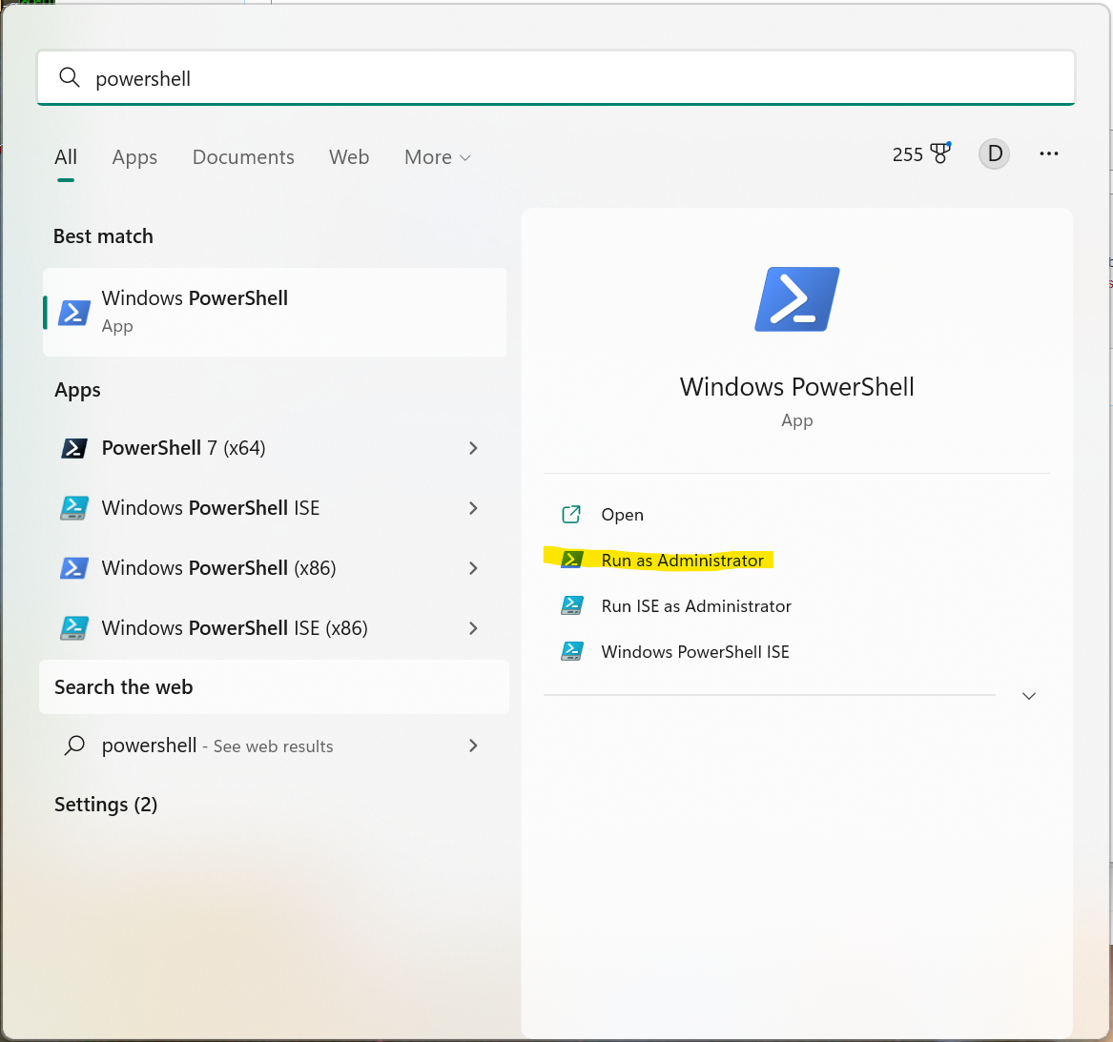
Task: Click the Windows PowerShell best match icon
Action: (74, 313)
